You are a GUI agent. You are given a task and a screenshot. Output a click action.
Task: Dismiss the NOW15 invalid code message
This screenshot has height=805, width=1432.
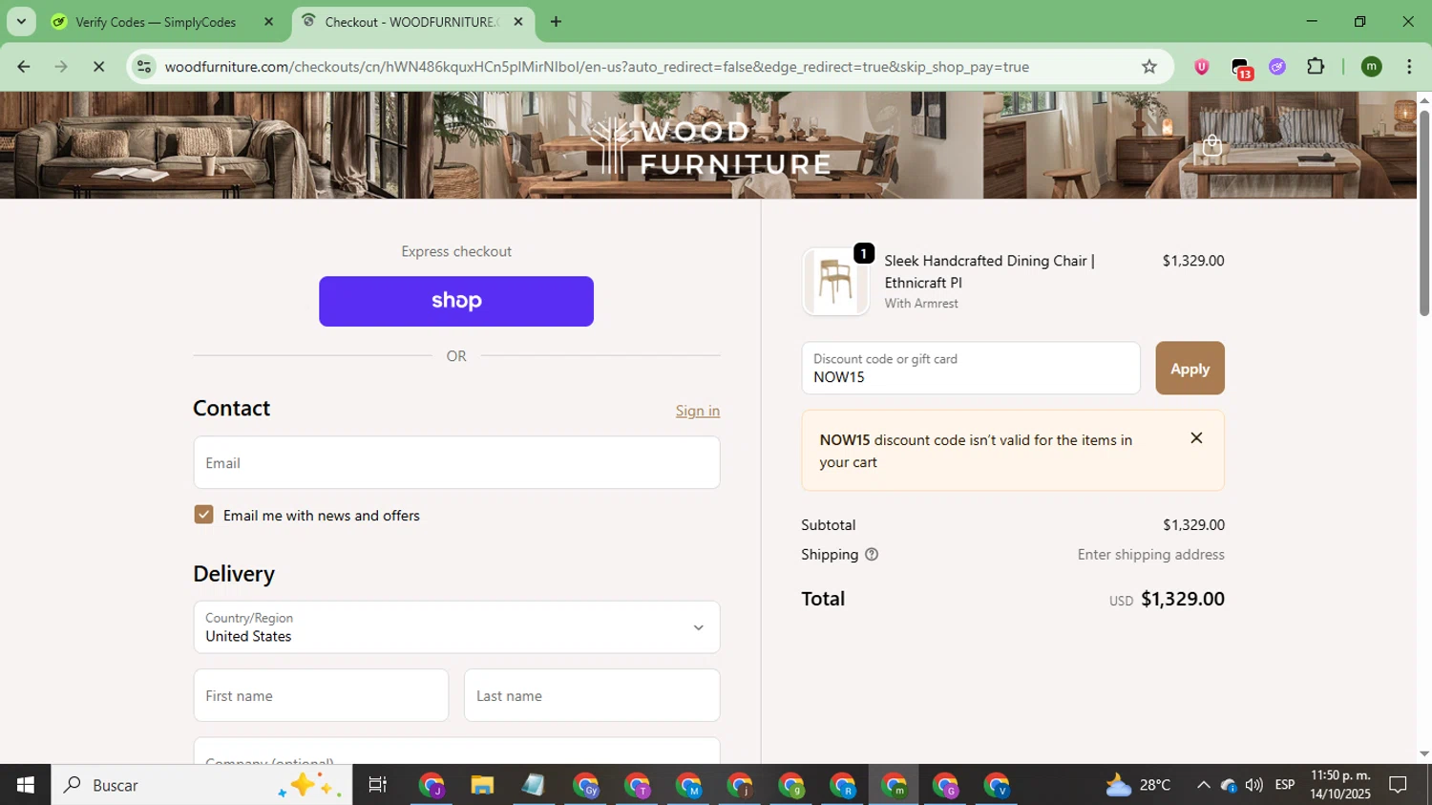[x=1196, y=438]
